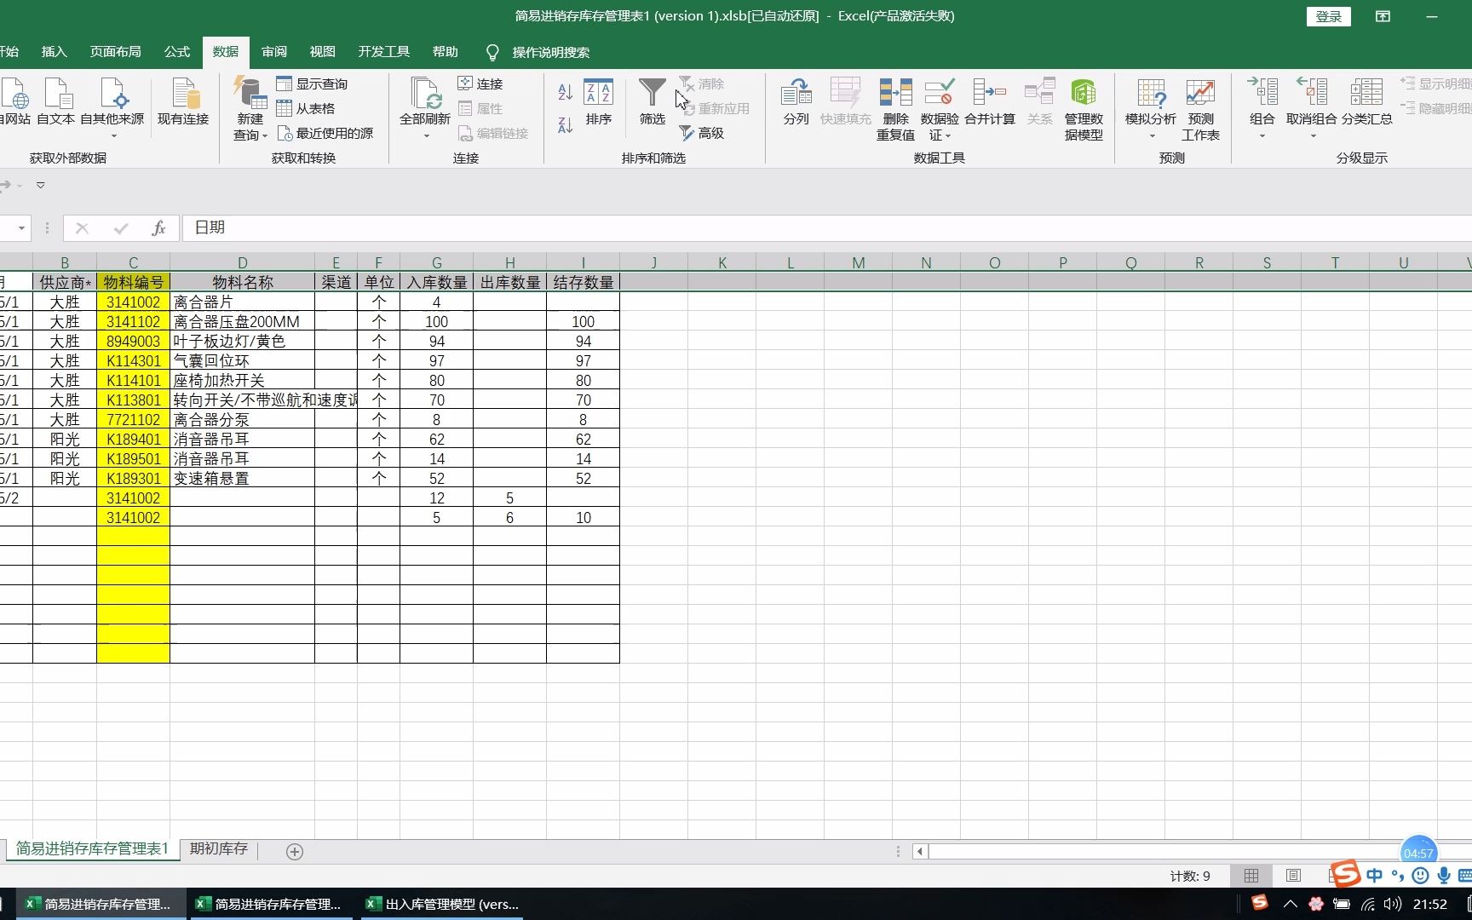Viewport: 1472px width, 920px height.
Task: Show hidden tray icons chevron
Action: 1291,904
